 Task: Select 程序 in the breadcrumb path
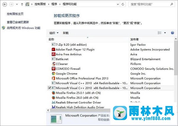click(54, 4)
